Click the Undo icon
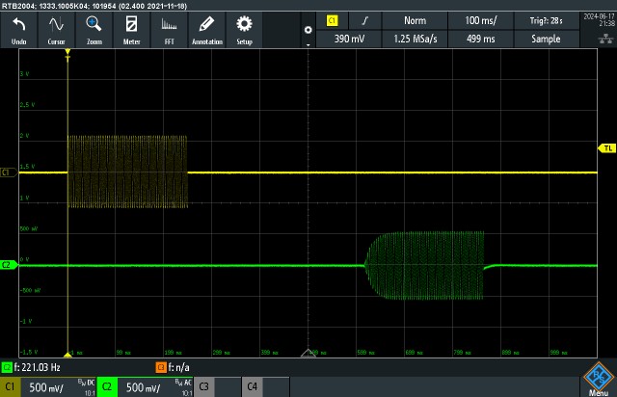 pyautogui.click(x=19, y=30)
